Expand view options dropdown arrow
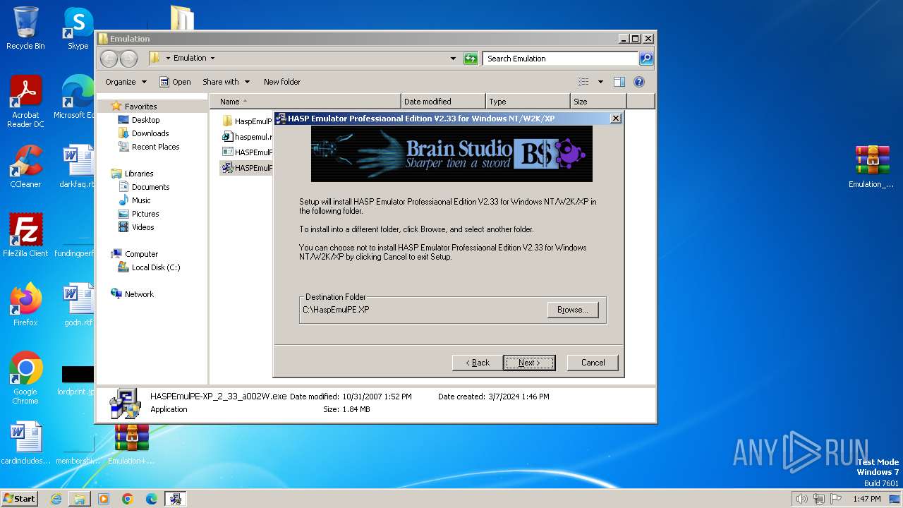Viewport: 903px width, 508px height. [600, 82]
